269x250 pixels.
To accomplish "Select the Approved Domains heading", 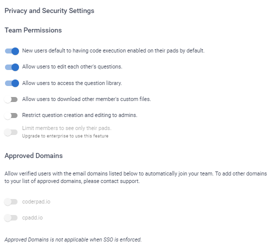I will pyautogui.click(x=33, y=156).
